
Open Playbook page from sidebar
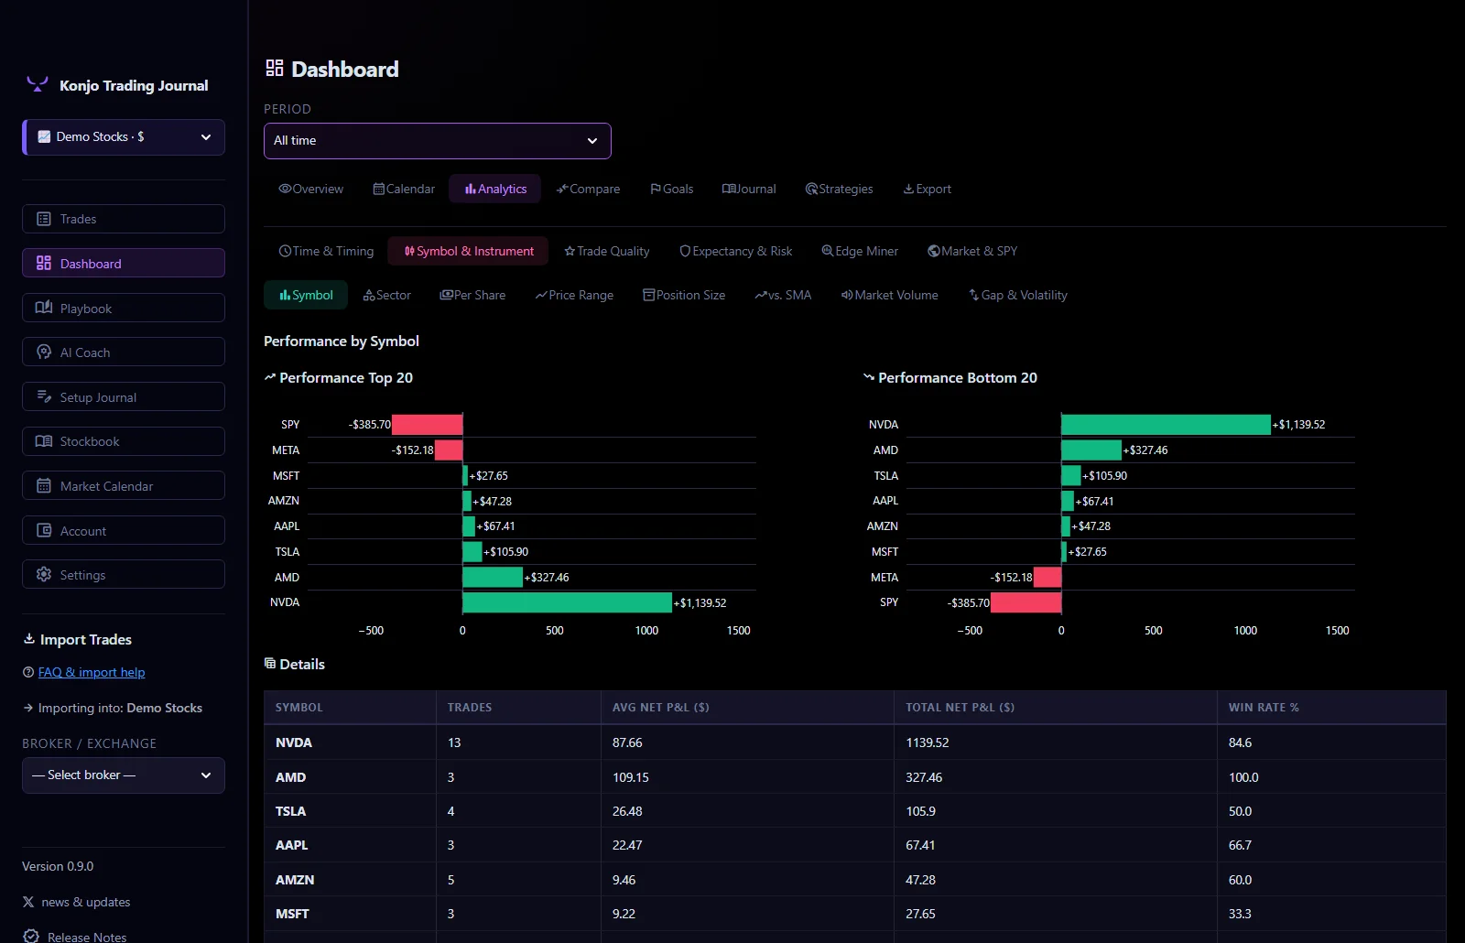[x=124, y=308]
